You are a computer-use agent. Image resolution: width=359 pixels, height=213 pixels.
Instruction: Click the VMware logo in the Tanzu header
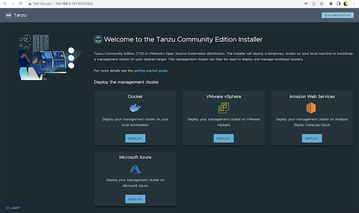[x=9, y=15]
